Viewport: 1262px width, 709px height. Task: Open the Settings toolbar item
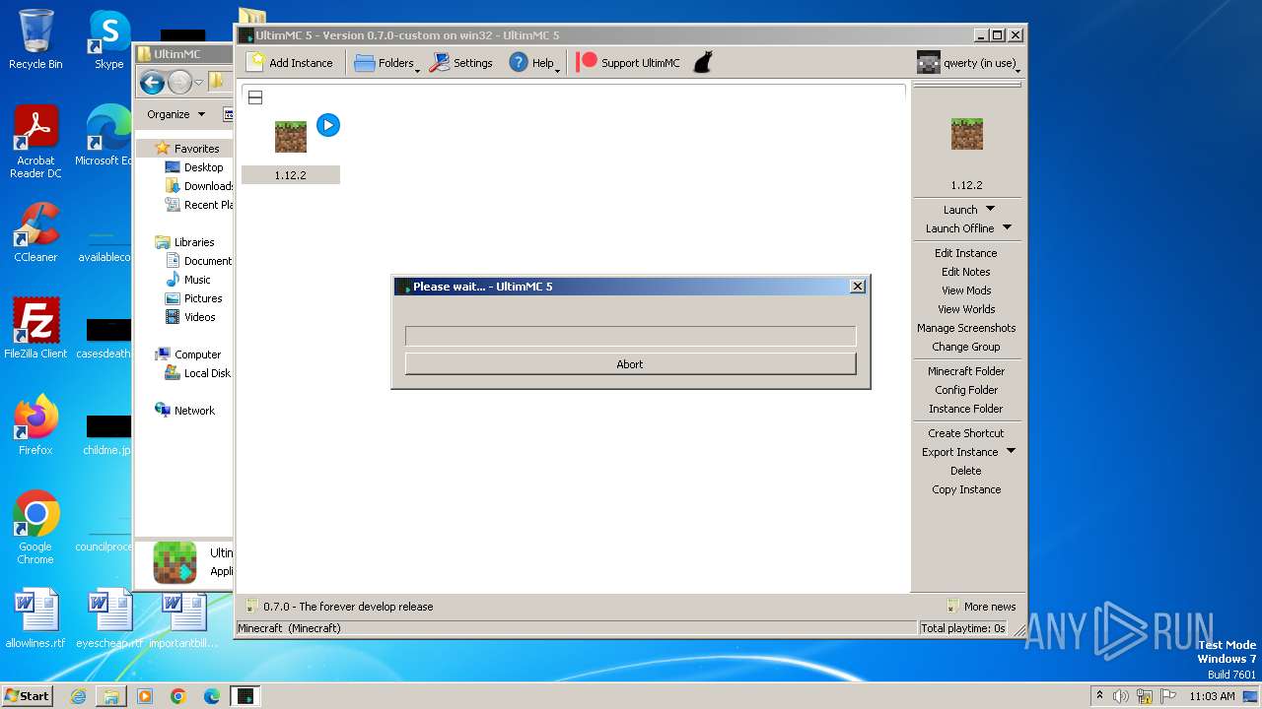click(x=461, y=63)
